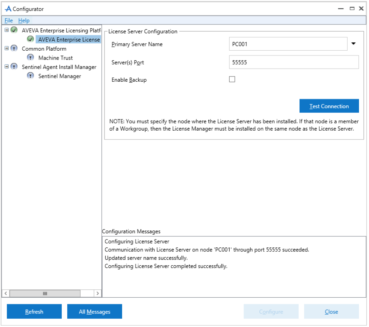Collapse the AVEVA Enterprise Licensing Platform node
This screenshot has width=369, height=327.
[x=7, y=30]
